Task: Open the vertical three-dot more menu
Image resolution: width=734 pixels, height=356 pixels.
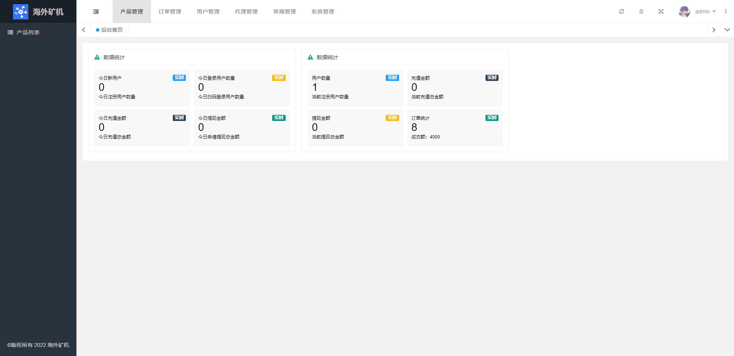Action: click(726, 11)
